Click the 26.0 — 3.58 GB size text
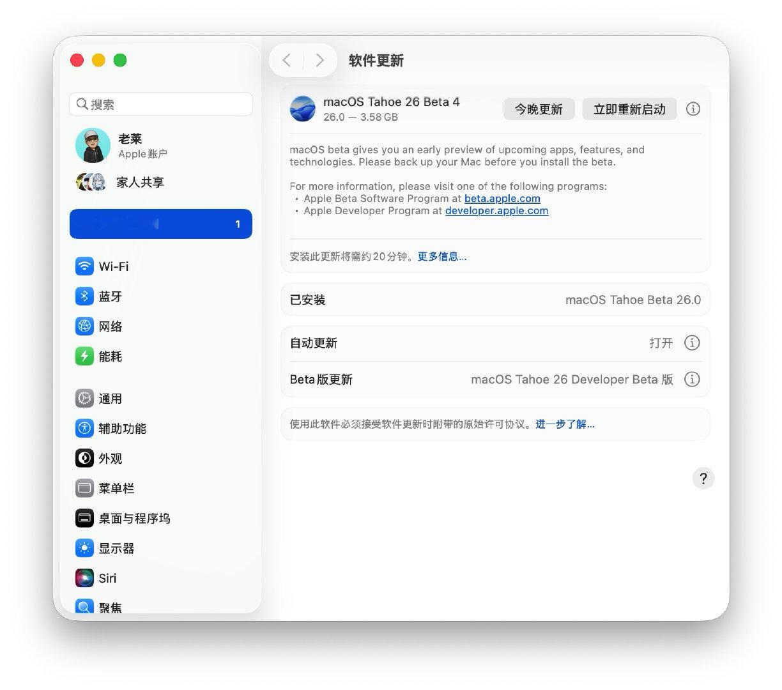The image size is (782, 690). [x=360, y=117]
